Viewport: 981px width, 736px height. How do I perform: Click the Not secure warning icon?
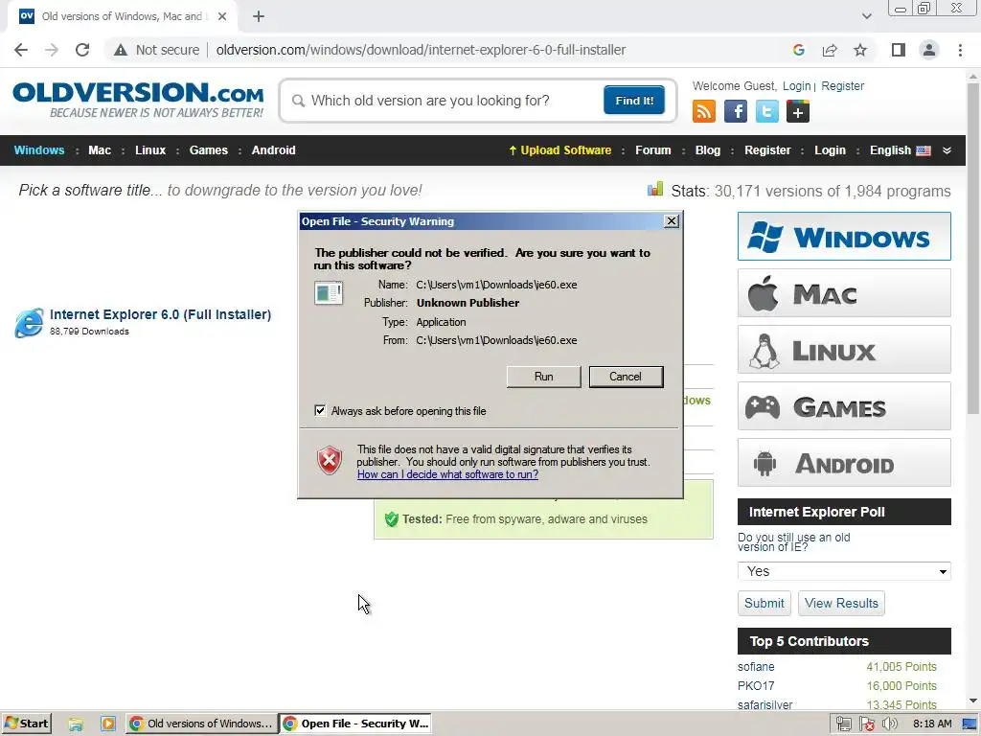click(121, 50)
